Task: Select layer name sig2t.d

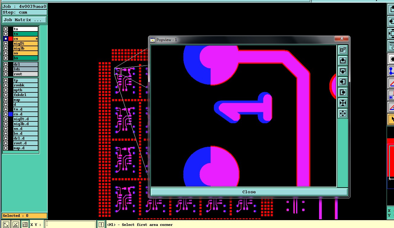Action: click(26, 119)
